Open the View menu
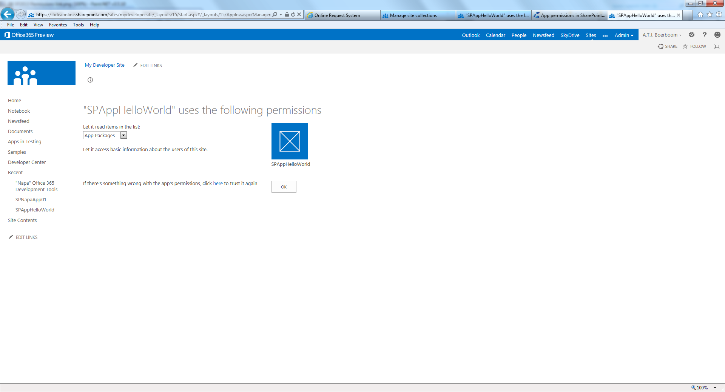This screenshot has width=725, height=392. [x=38, y=25]
